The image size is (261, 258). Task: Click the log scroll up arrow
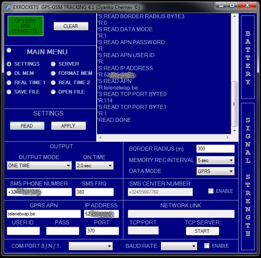pos(235,16)
